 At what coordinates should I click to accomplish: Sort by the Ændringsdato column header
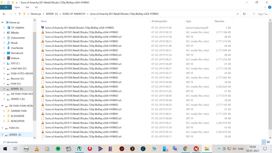click(x=159, y=21)
